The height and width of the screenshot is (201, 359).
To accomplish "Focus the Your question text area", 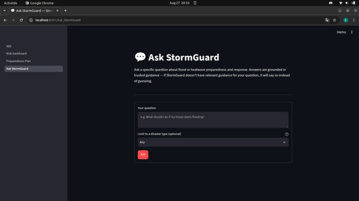I will [213, 120].
